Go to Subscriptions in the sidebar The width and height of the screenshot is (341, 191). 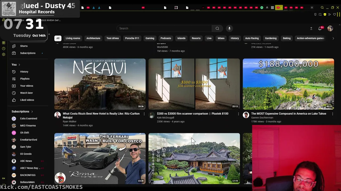[x=28, y=53]
